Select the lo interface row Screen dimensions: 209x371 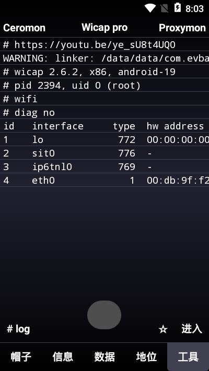(104, 140)
